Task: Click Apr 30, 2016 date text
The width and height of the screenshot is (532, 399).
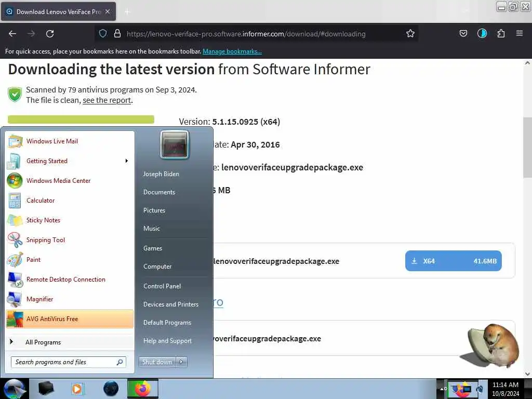Action: pos(255,144)
